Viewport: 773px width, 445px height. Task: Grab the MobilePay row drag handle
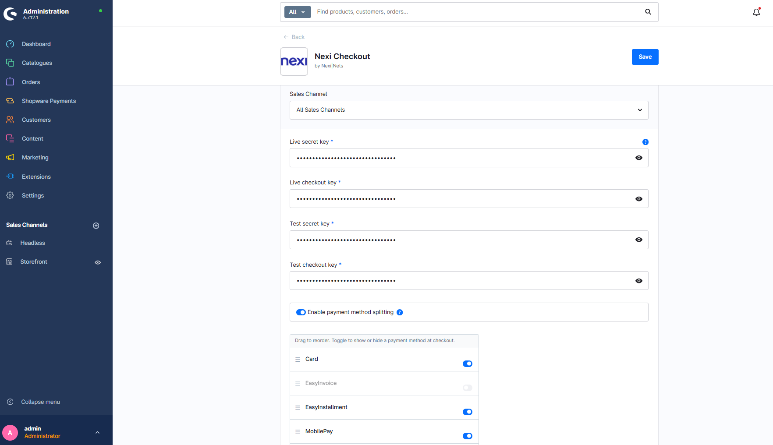(298, 431)
